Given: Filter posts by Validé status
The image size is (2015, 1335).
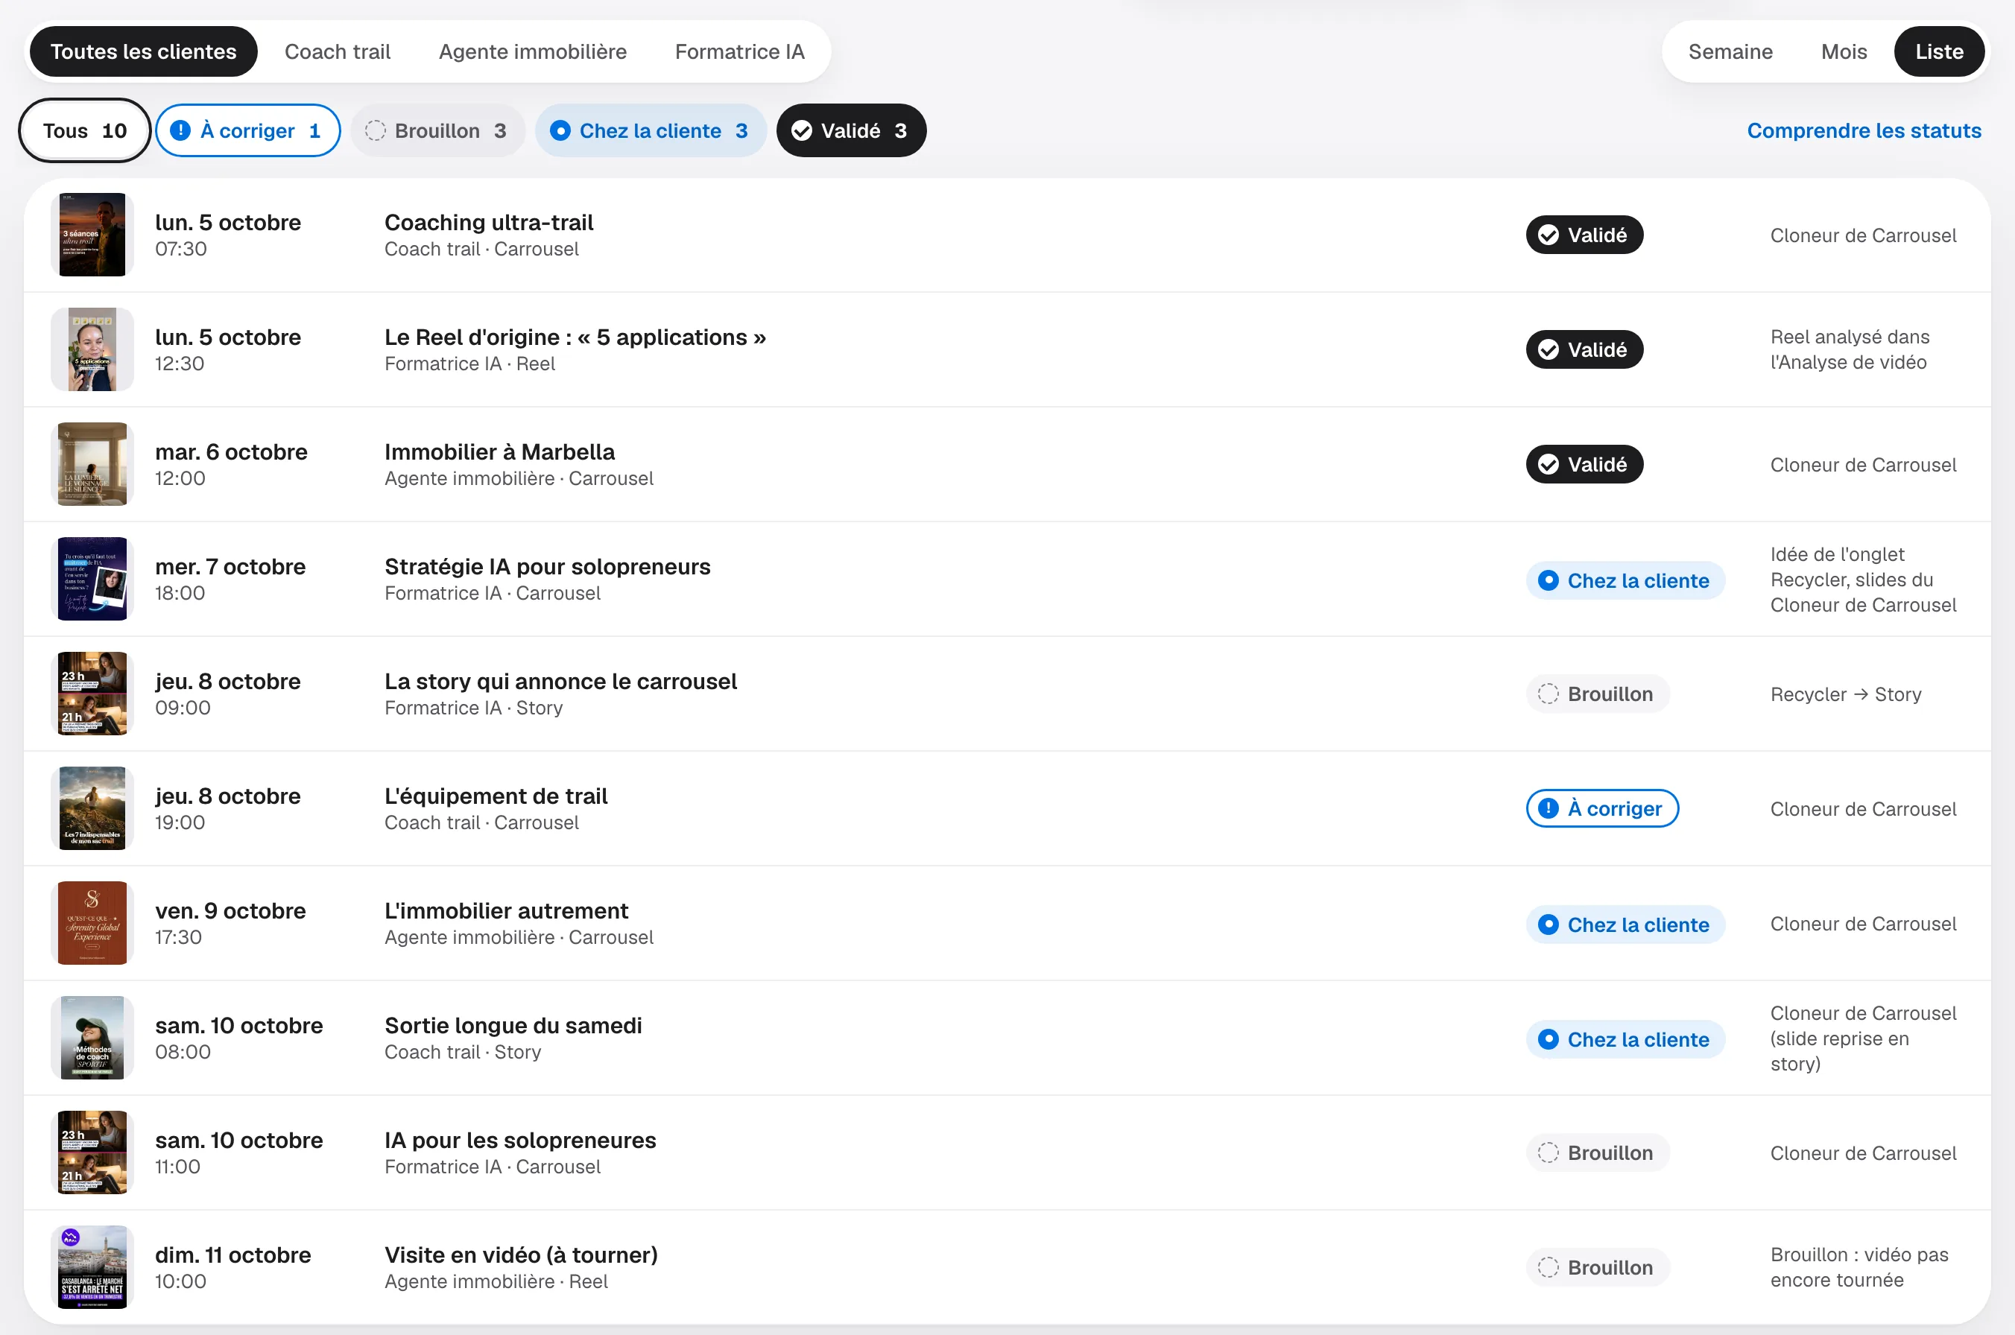Looking at the screenshot, I should pos(851,130).
